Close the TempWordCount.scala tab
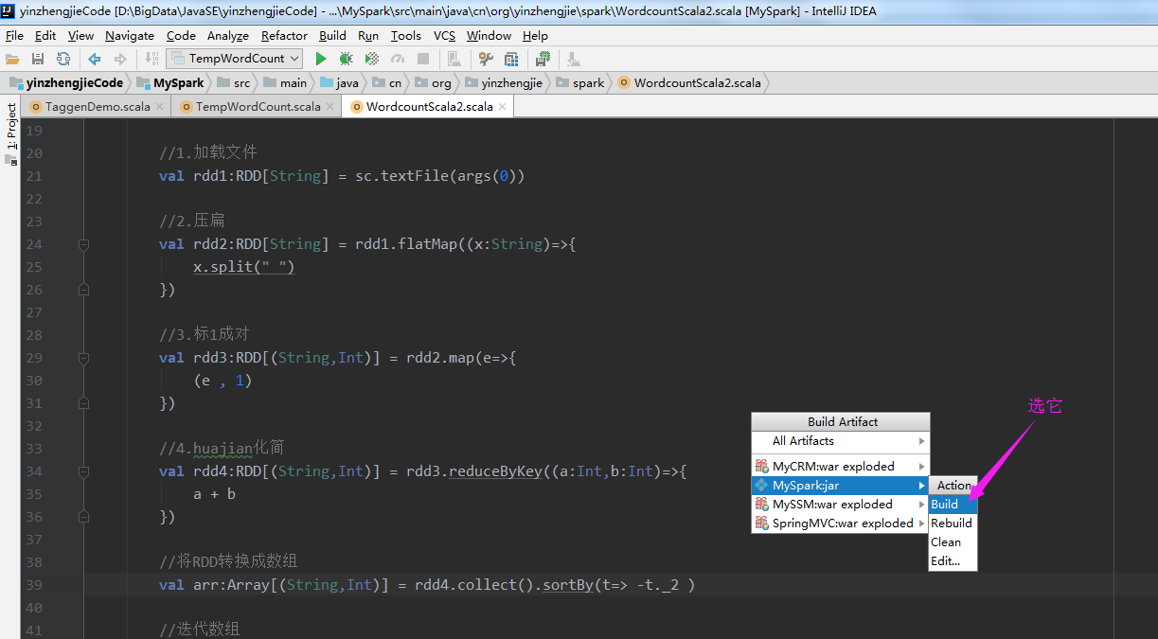This screenshot has height=639, width=1158. click(330, 107)
